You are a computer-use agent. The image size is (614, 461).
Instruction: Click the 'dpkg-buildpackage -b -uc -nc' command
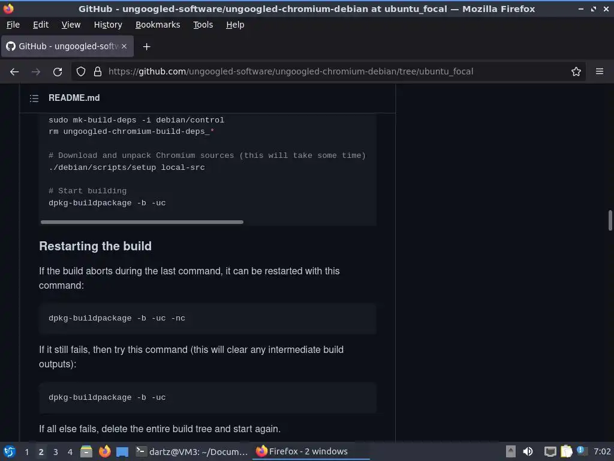pyautogui.click(x=117, y=318)
